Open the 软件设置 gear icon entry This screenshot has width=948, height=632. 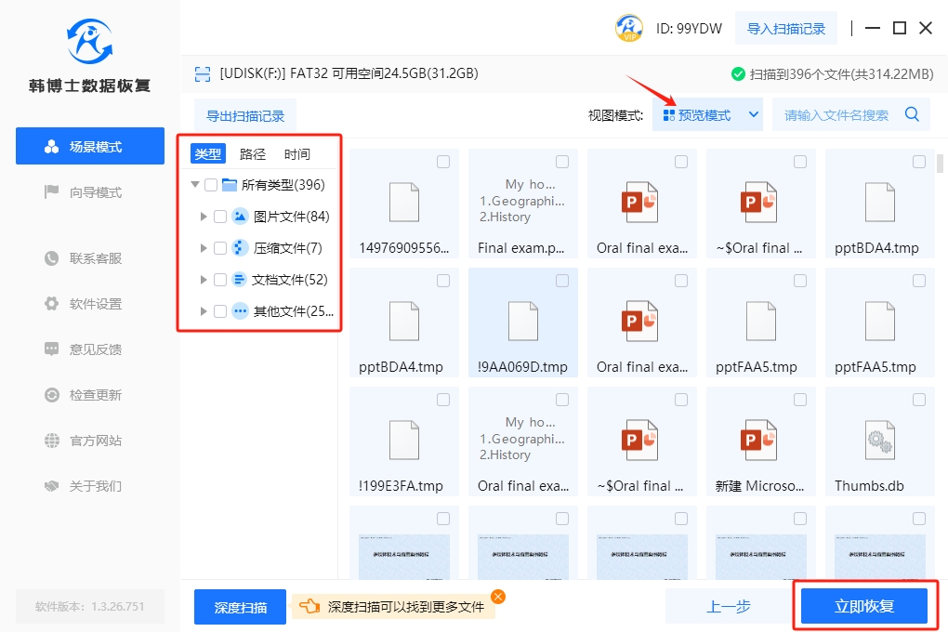(52, 304)
